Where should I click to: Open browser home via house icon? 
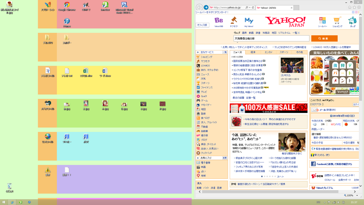[350, 7]
